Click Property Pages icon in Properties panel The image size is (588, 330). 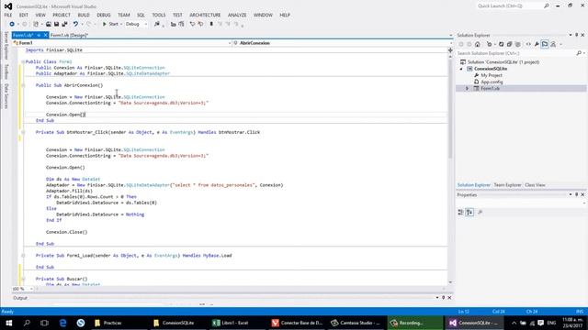click(480, 212)
